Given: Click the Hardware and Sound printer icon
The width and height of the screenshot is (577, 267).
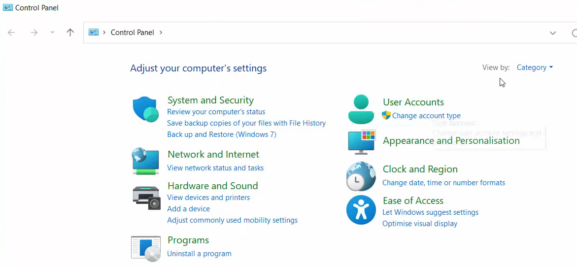Looking at the screenshot, I should (146, 198).
